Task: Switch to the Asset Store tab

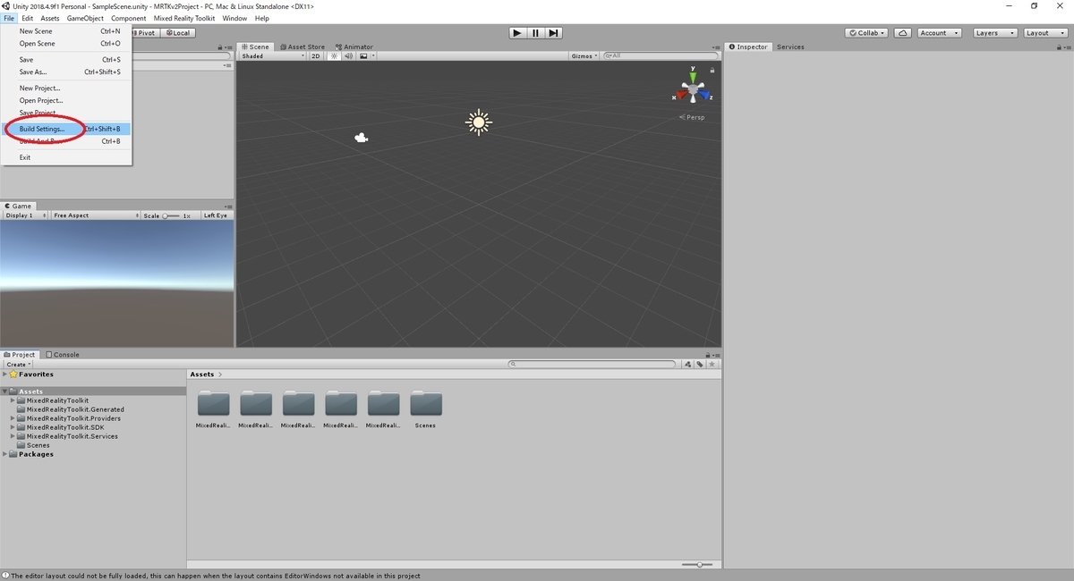Action: (303, 46)
